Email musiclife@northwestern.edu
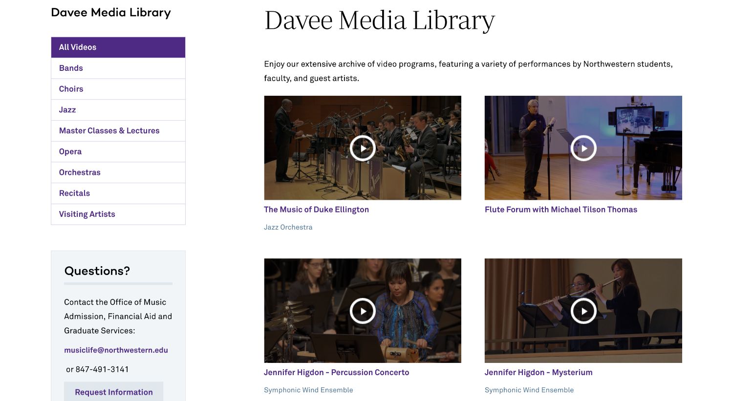733x401 pixels. [x=116, y=350]
